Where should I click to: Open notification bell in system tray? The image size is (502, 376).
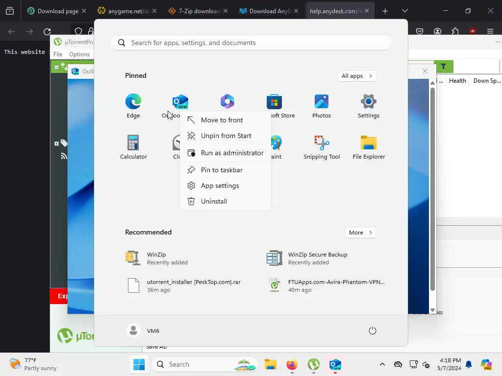coord(469,364)
